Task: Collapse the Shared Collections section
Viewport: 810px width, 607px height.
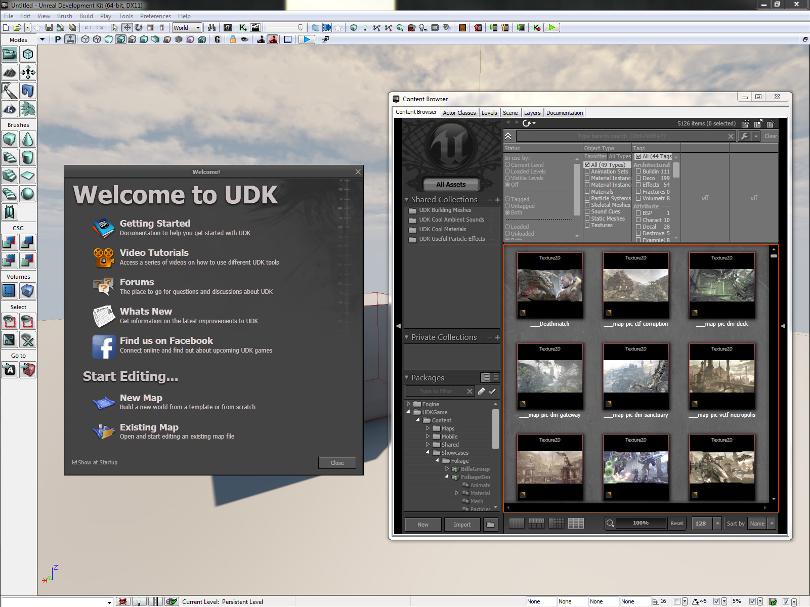Action: 406,199
